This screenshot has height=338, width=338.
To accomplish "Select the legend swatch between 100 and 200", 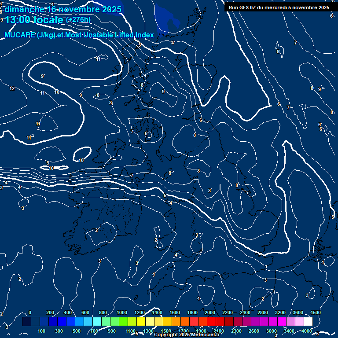I will pos(44,322).
